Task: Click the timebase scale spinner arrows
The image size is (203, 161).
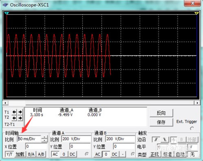Action: [45, 139]
